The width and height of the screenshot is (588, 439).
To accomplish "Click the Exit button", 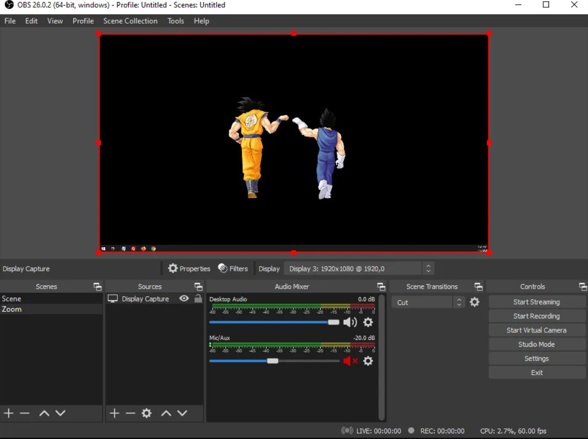I will coord(537,373).
